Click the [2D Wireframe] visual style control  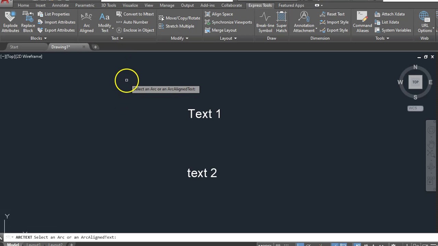[x=29, y=57]
